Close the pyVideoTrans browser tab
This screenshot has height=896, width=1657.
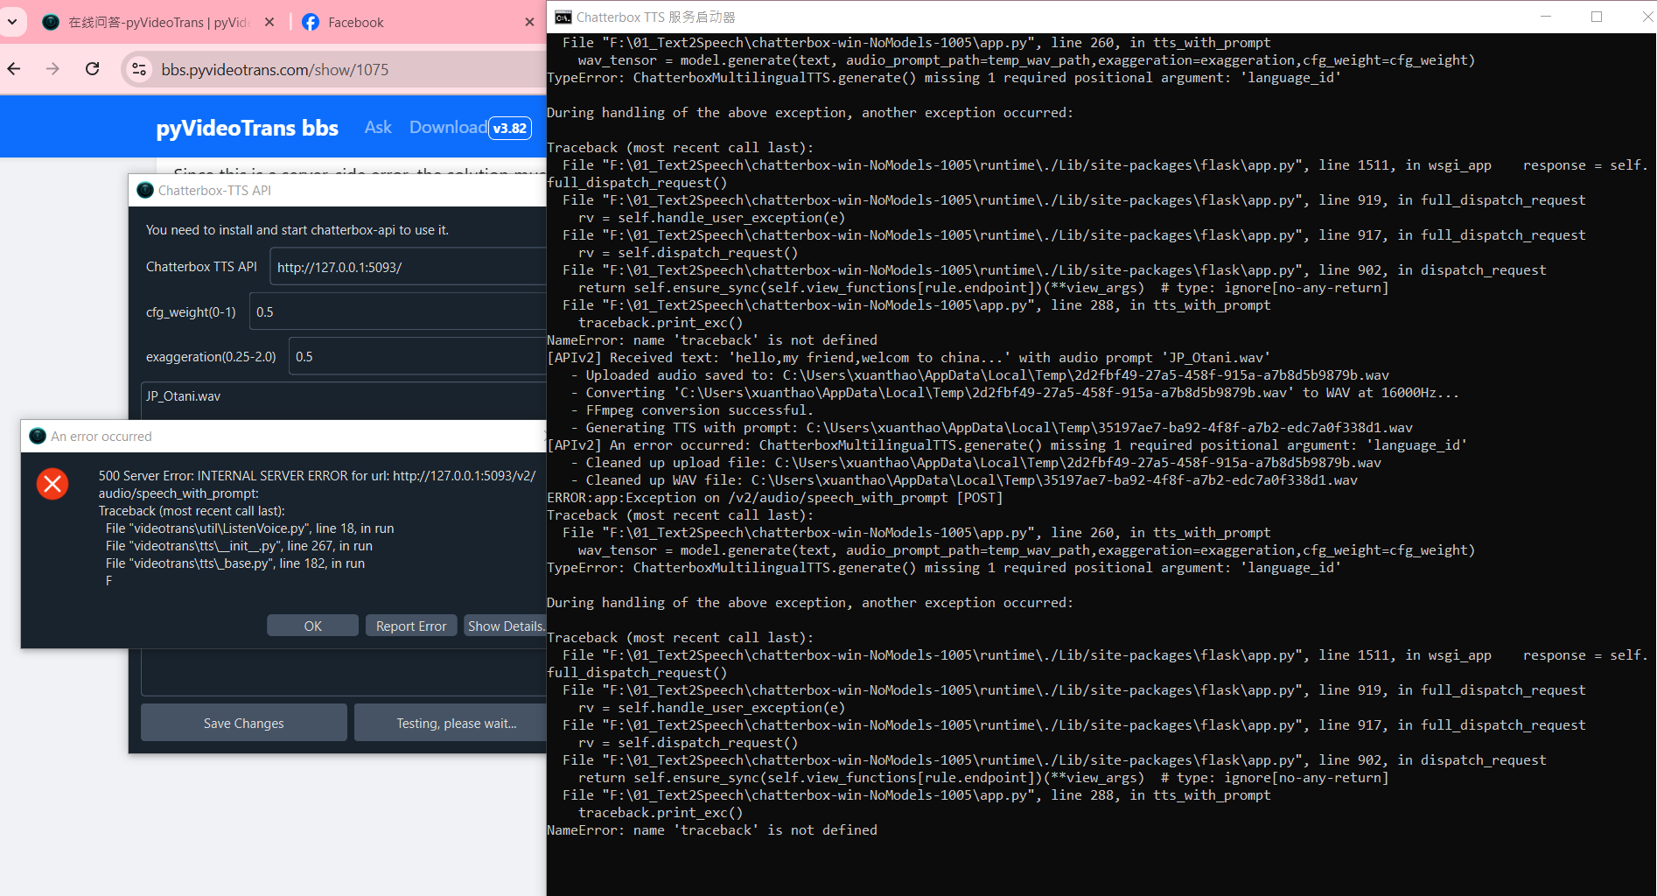coord(269,23)
